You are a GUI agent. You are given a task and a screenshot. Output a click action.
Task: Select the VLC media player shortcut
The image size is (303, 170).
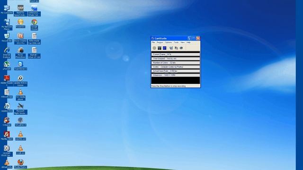tap(20, 95)
